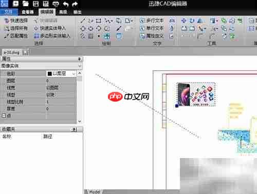The height and width of the screenshot is (194, 257).
Task: Choose 选择所有 to select all entities
Action: click(x=16, y=28)
